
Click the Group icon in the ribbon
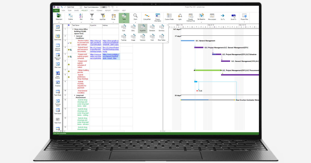[113, 16]
